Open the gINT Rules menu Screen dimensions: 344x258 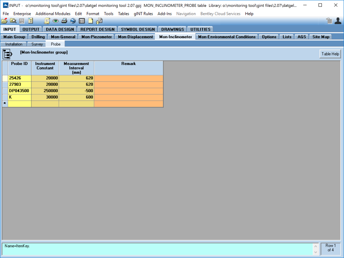click(x=143, y=14)
